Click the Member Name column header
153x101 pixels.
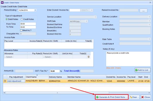[x=87, y=77]
